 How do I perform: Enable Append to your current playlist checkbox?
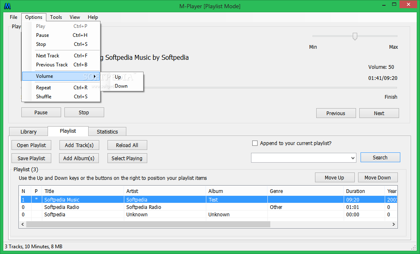click(x=255, y=143)
